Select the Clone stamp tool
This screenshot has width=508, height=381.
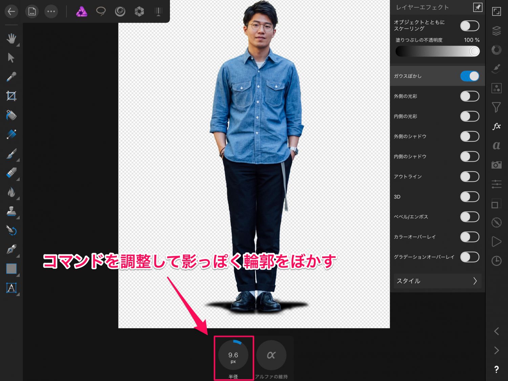[x=11, y=211]
